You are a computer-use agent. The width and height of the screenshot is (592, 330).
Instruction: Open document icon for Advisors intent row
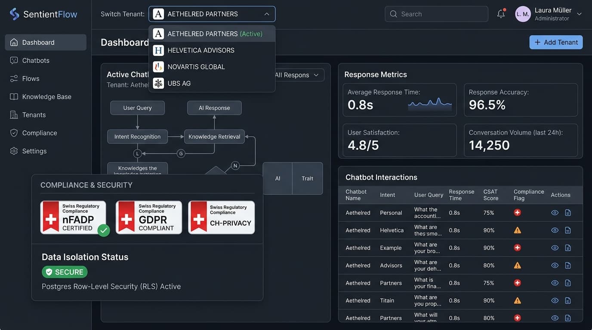click(568, 266)
